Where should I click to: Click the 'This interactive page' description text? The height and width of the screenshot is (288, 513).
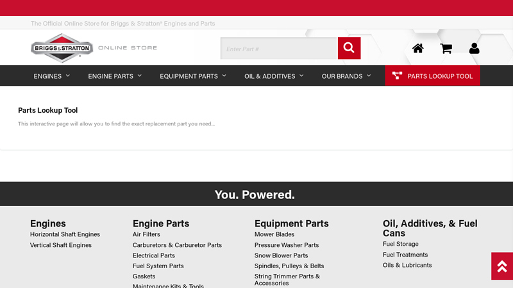point(117,124)
